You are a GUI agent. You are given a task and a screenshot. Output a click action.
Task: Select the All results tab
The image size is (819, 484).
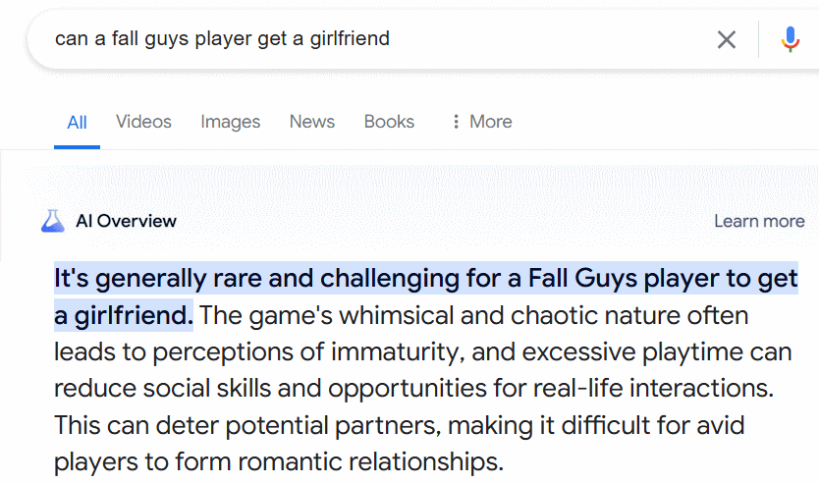pyautogui.click(x=77, y=122)
